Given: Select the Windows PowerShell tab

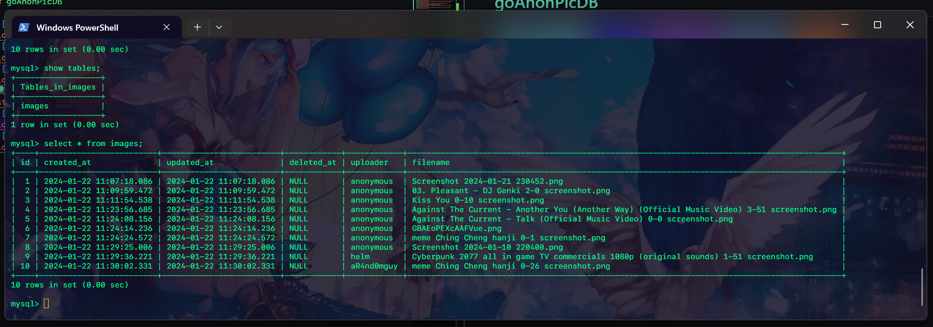Looking at the screenshot, I should pyautogui.click(x=96, y=27).
